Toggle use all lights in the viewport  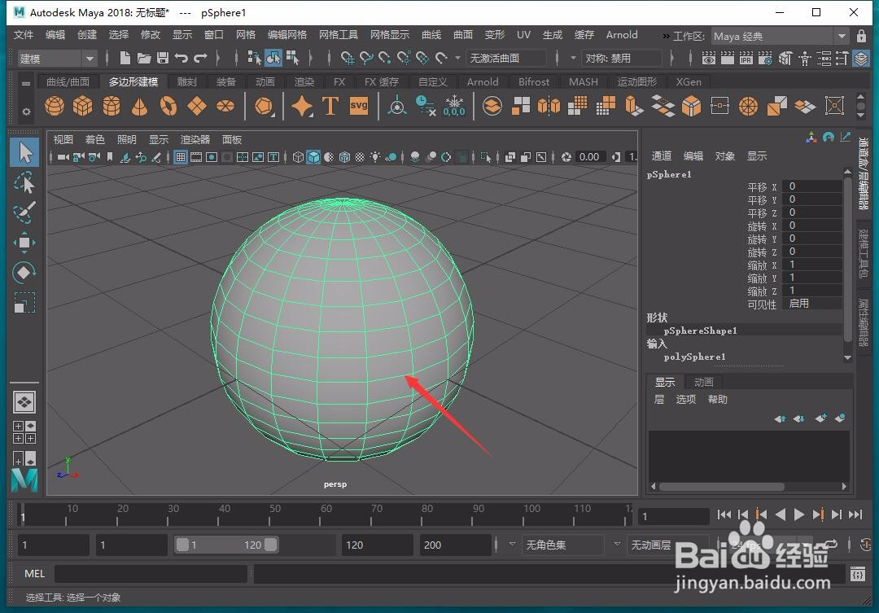click(x=375, y=157)
